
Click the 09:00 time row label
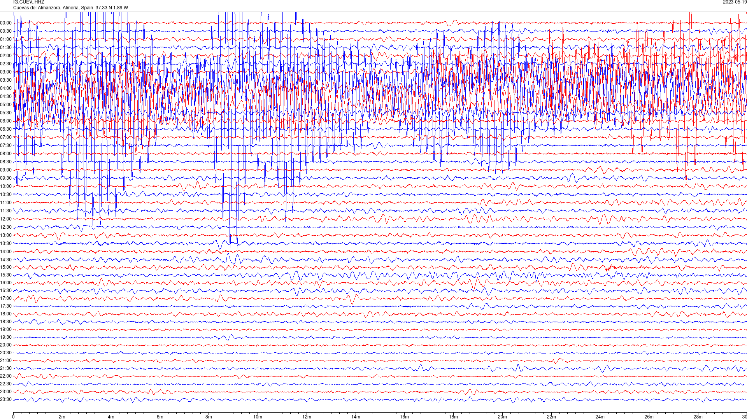(x=6, y=170)
